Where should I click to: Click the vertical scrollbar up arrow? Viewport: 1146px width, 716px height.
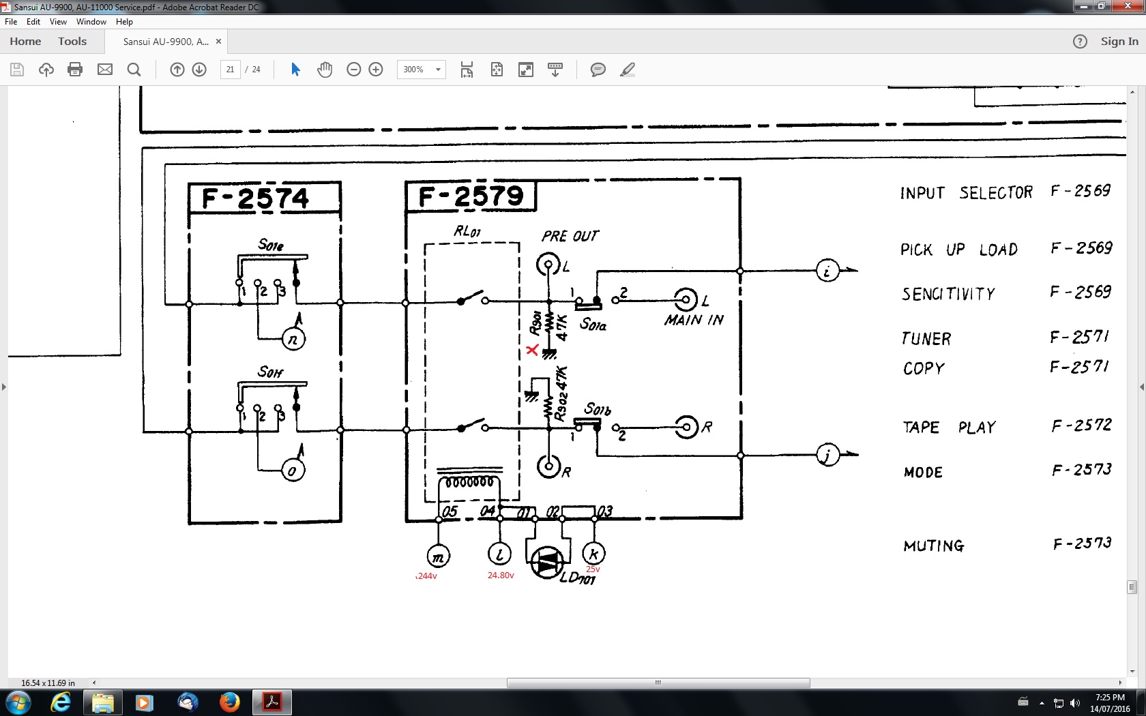click(x=1132, y=91)
